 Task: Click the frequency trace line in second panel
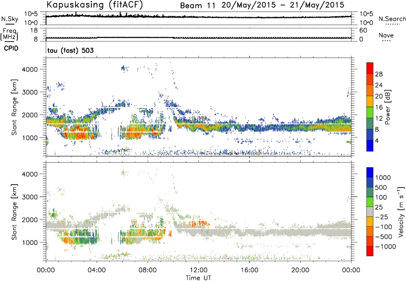point(198,38)
